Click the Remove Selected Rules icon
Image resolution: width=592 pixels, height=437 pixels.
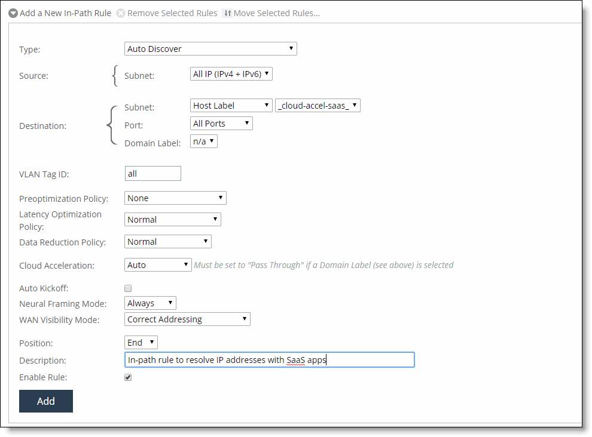point(121,13)
